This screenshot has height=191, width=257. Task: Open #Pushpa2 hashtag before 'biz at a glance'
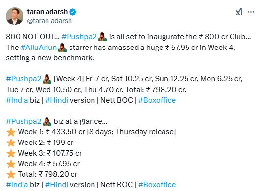[23, 121]
